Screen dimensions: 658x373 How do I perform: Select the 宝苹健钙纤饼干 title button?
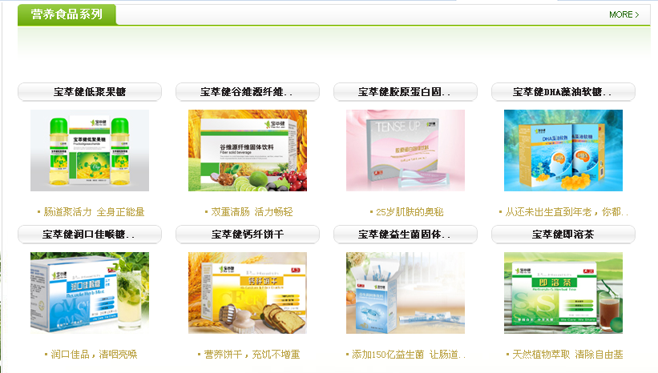click(x=248, y=235)
